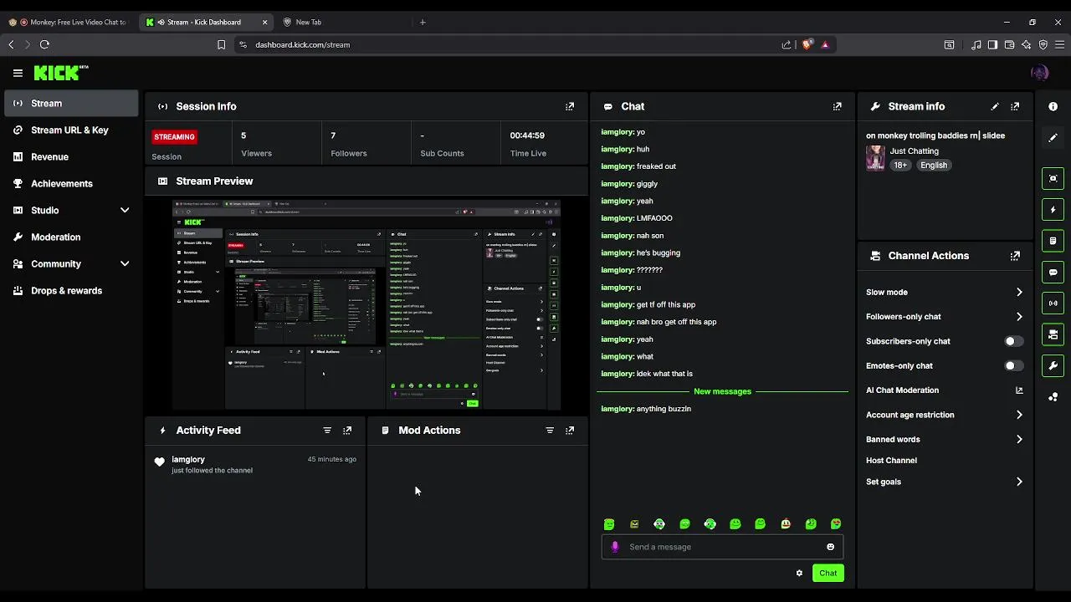Open the Stream URL & Key page
Viewport: 1071px width, 602px height.
[71, 130]
